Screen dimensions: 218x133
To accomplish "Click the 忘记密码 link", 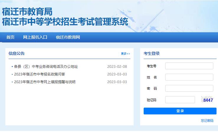I will (207, 121).
